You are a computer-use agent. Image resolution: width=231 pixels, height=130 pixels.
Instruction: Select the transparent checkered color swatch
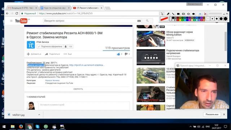tap(170, 19)
